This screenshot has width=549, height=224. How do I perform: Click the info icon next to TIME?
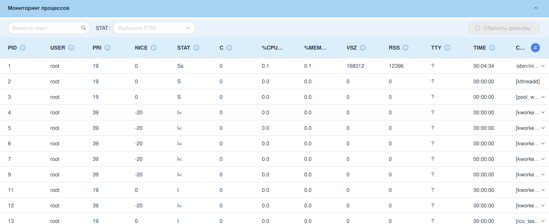point(492,48)
